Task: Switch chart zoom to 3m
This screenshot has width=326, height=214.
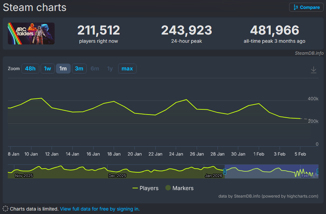Action: (79, 68)
